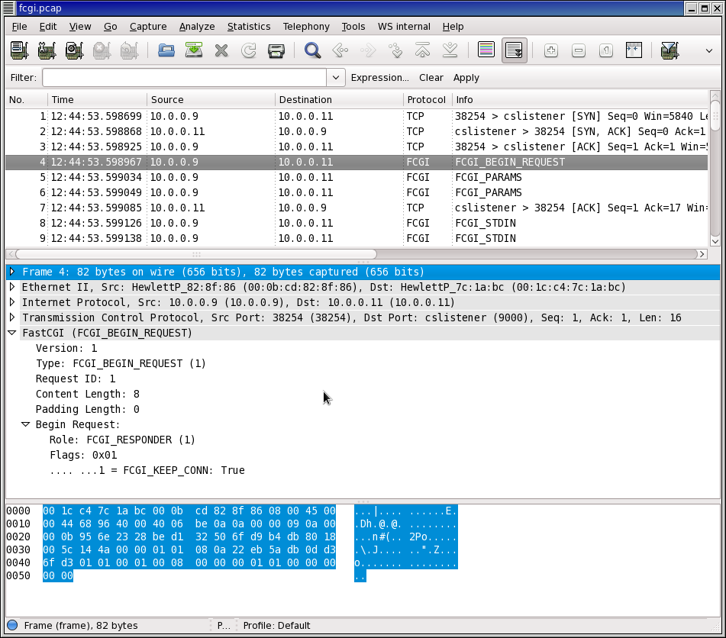Zoom in toolbar icon
Screen dimensions: 726x638
(551, 50)
